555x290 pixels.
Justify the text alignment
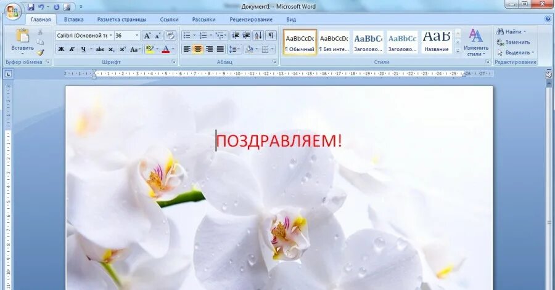[x=220, y=49]
